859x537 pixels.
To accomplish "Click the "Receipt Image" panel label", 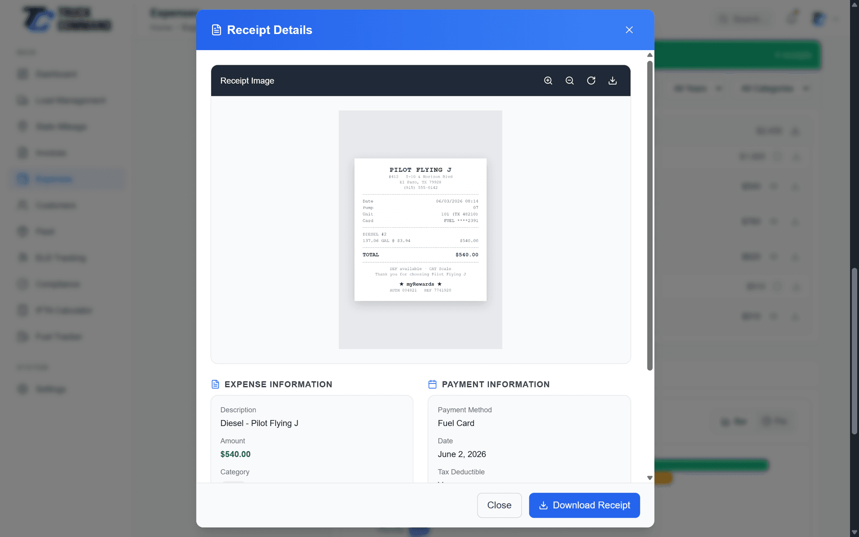I will coord(247,81).
